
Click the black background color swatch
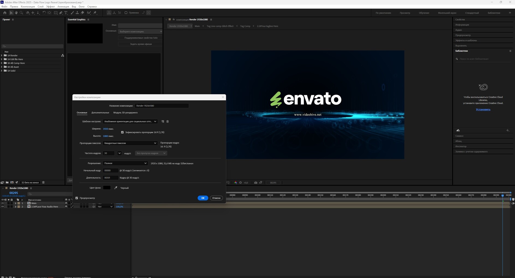pos(107,188)
